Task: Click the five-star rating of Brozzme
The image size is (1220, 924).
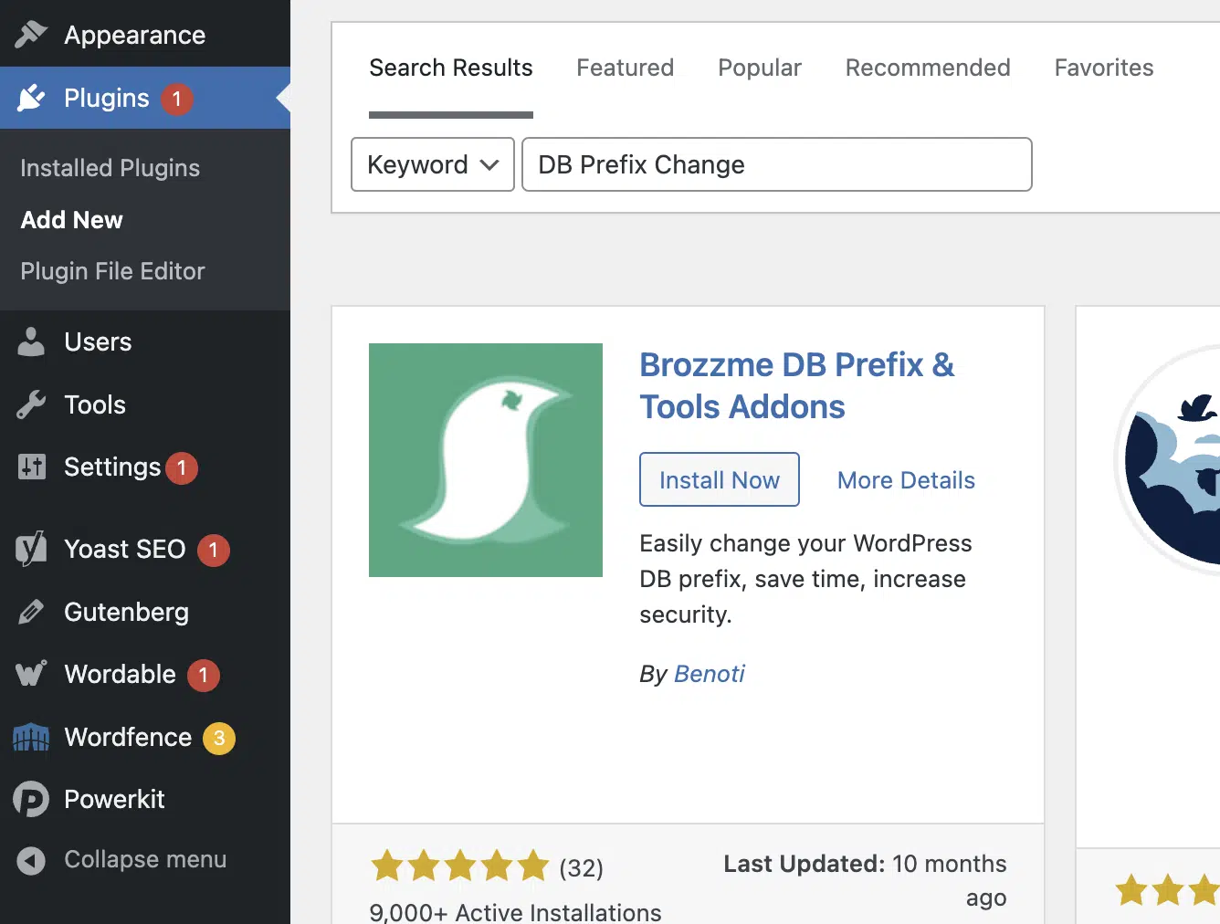Action: point(460,866)
